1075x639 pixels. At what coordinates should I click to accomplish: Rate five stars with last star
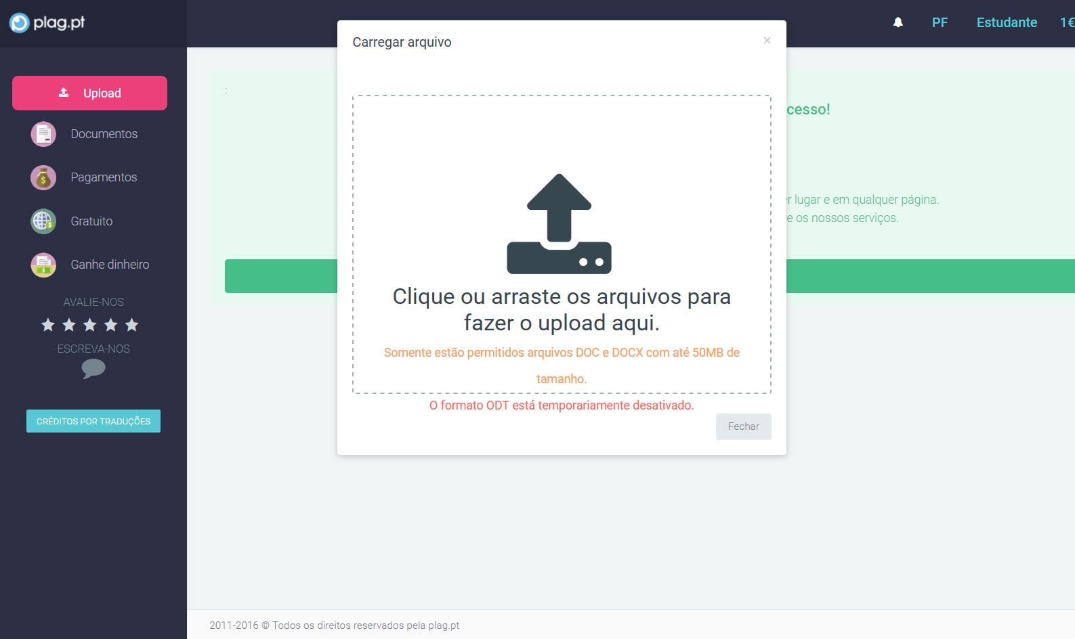tap(132, 325)
